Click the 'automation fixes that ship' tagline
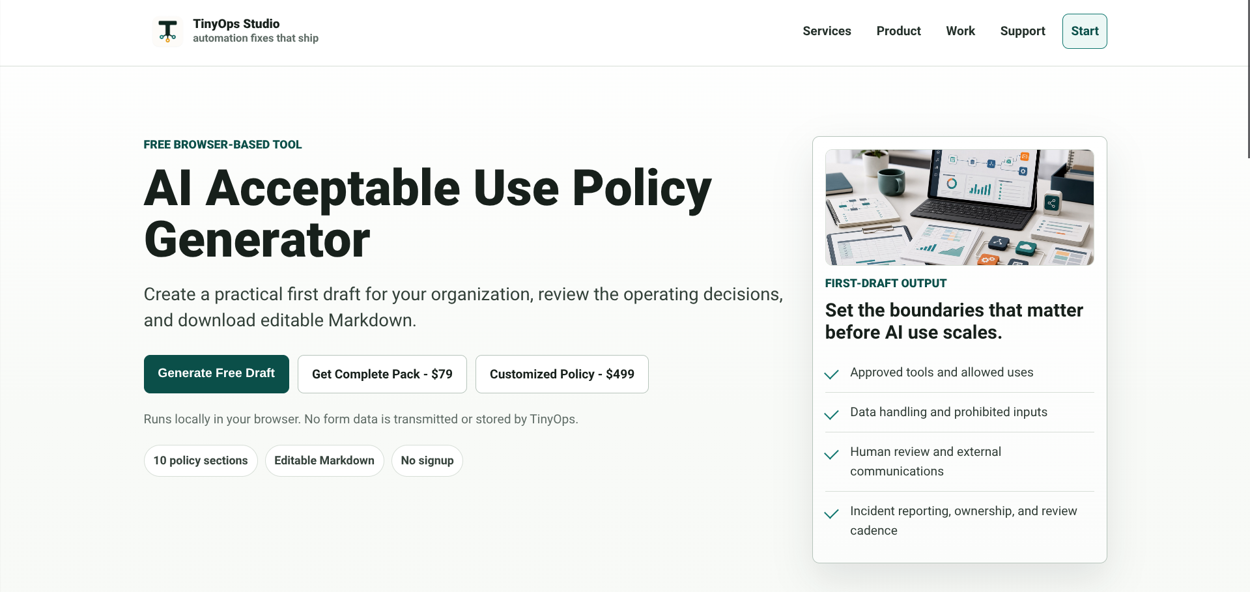This screenshot has height=592, width=1250. 255,38
